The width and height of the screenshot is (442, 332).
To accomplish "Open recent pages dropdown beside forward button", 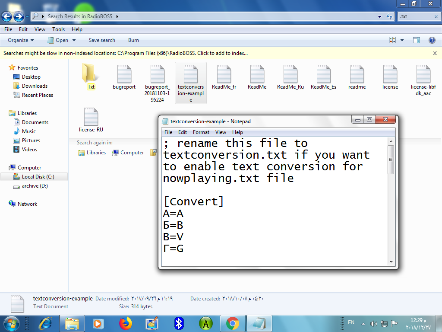I will point(27,17).
